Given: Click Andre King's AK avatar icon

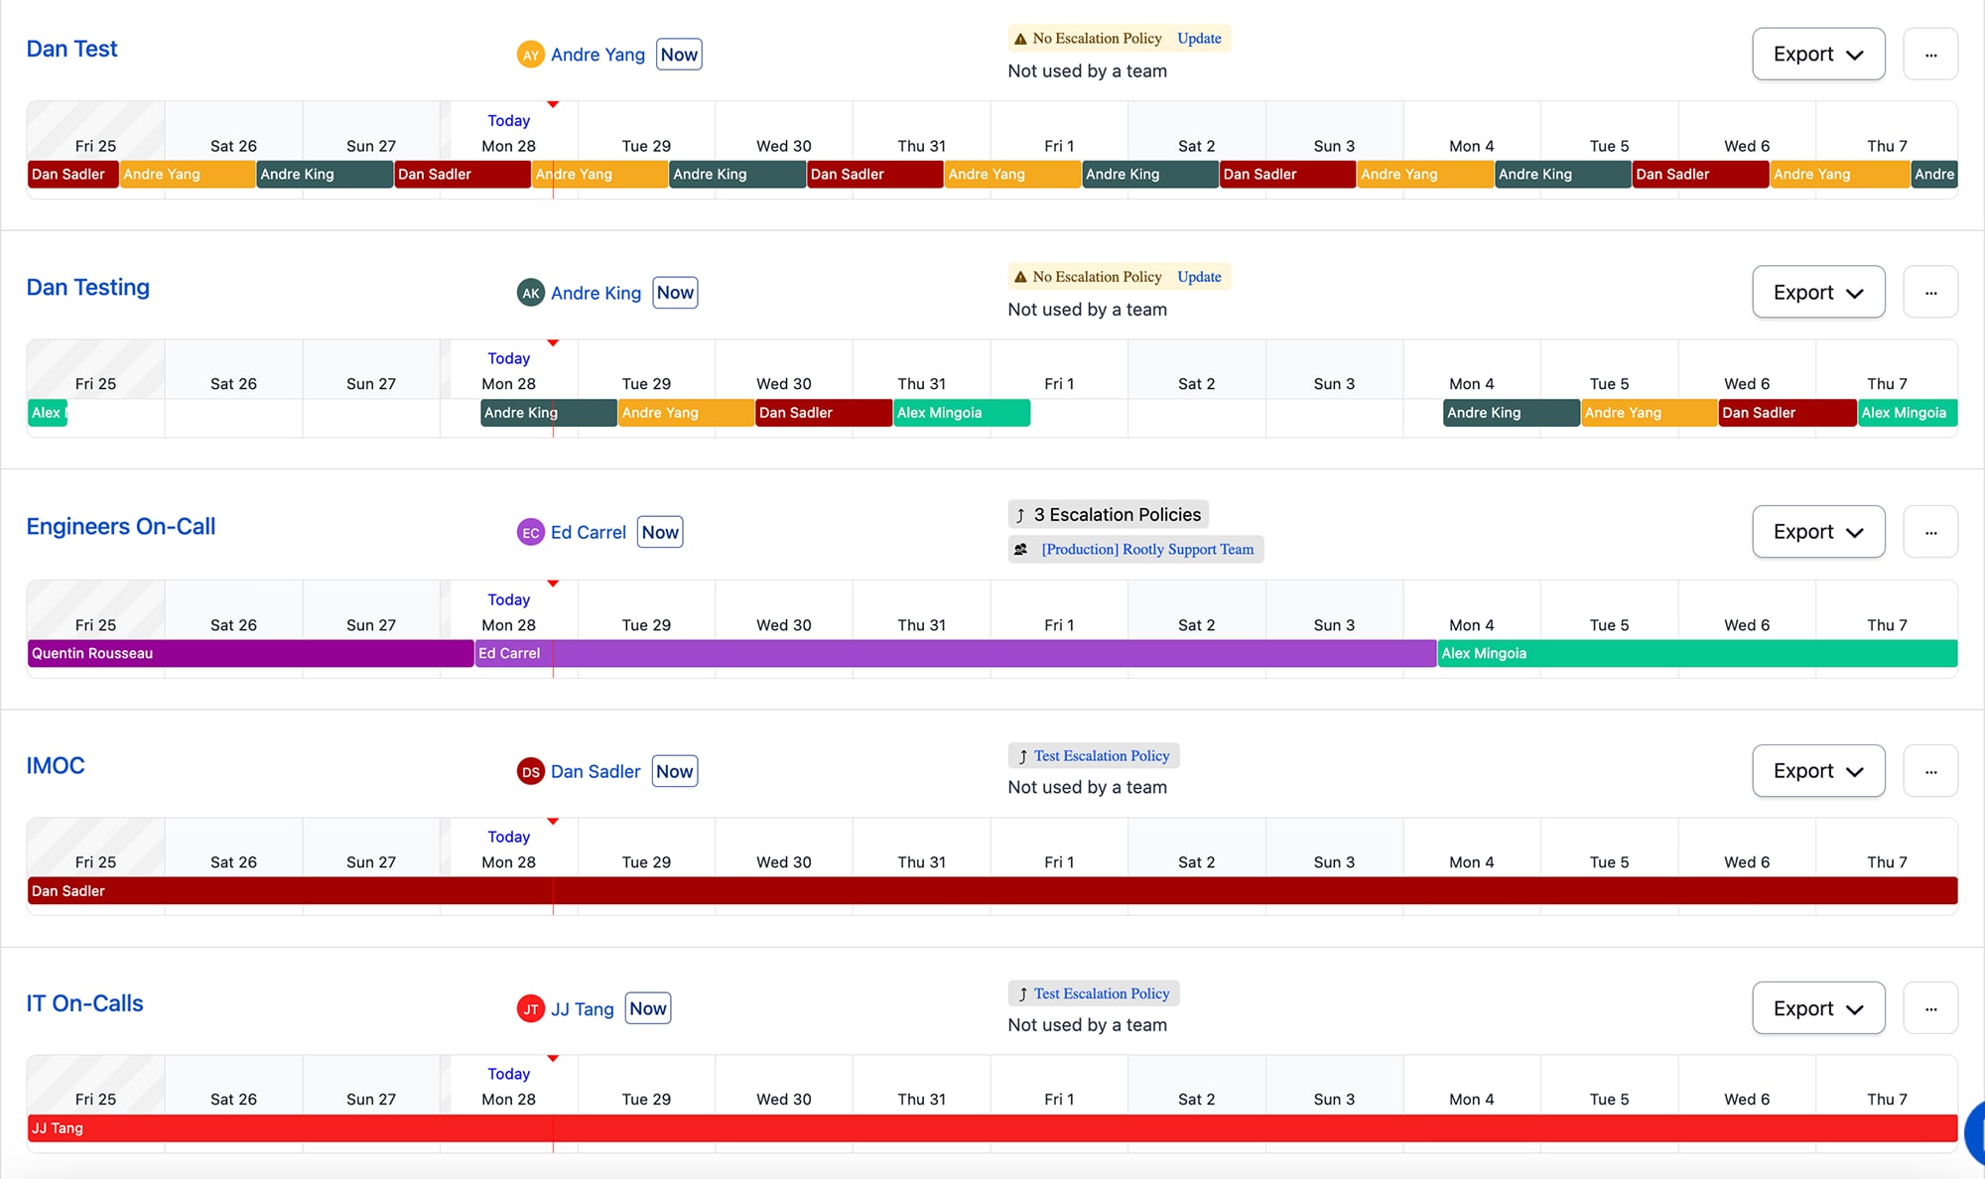Looking at the screenshot, I should pos(531,293).
